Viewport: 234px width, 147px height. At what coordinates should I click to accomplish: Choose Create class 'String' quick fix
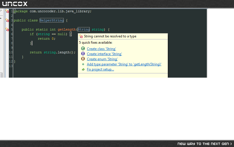click(x=101, y=49)
